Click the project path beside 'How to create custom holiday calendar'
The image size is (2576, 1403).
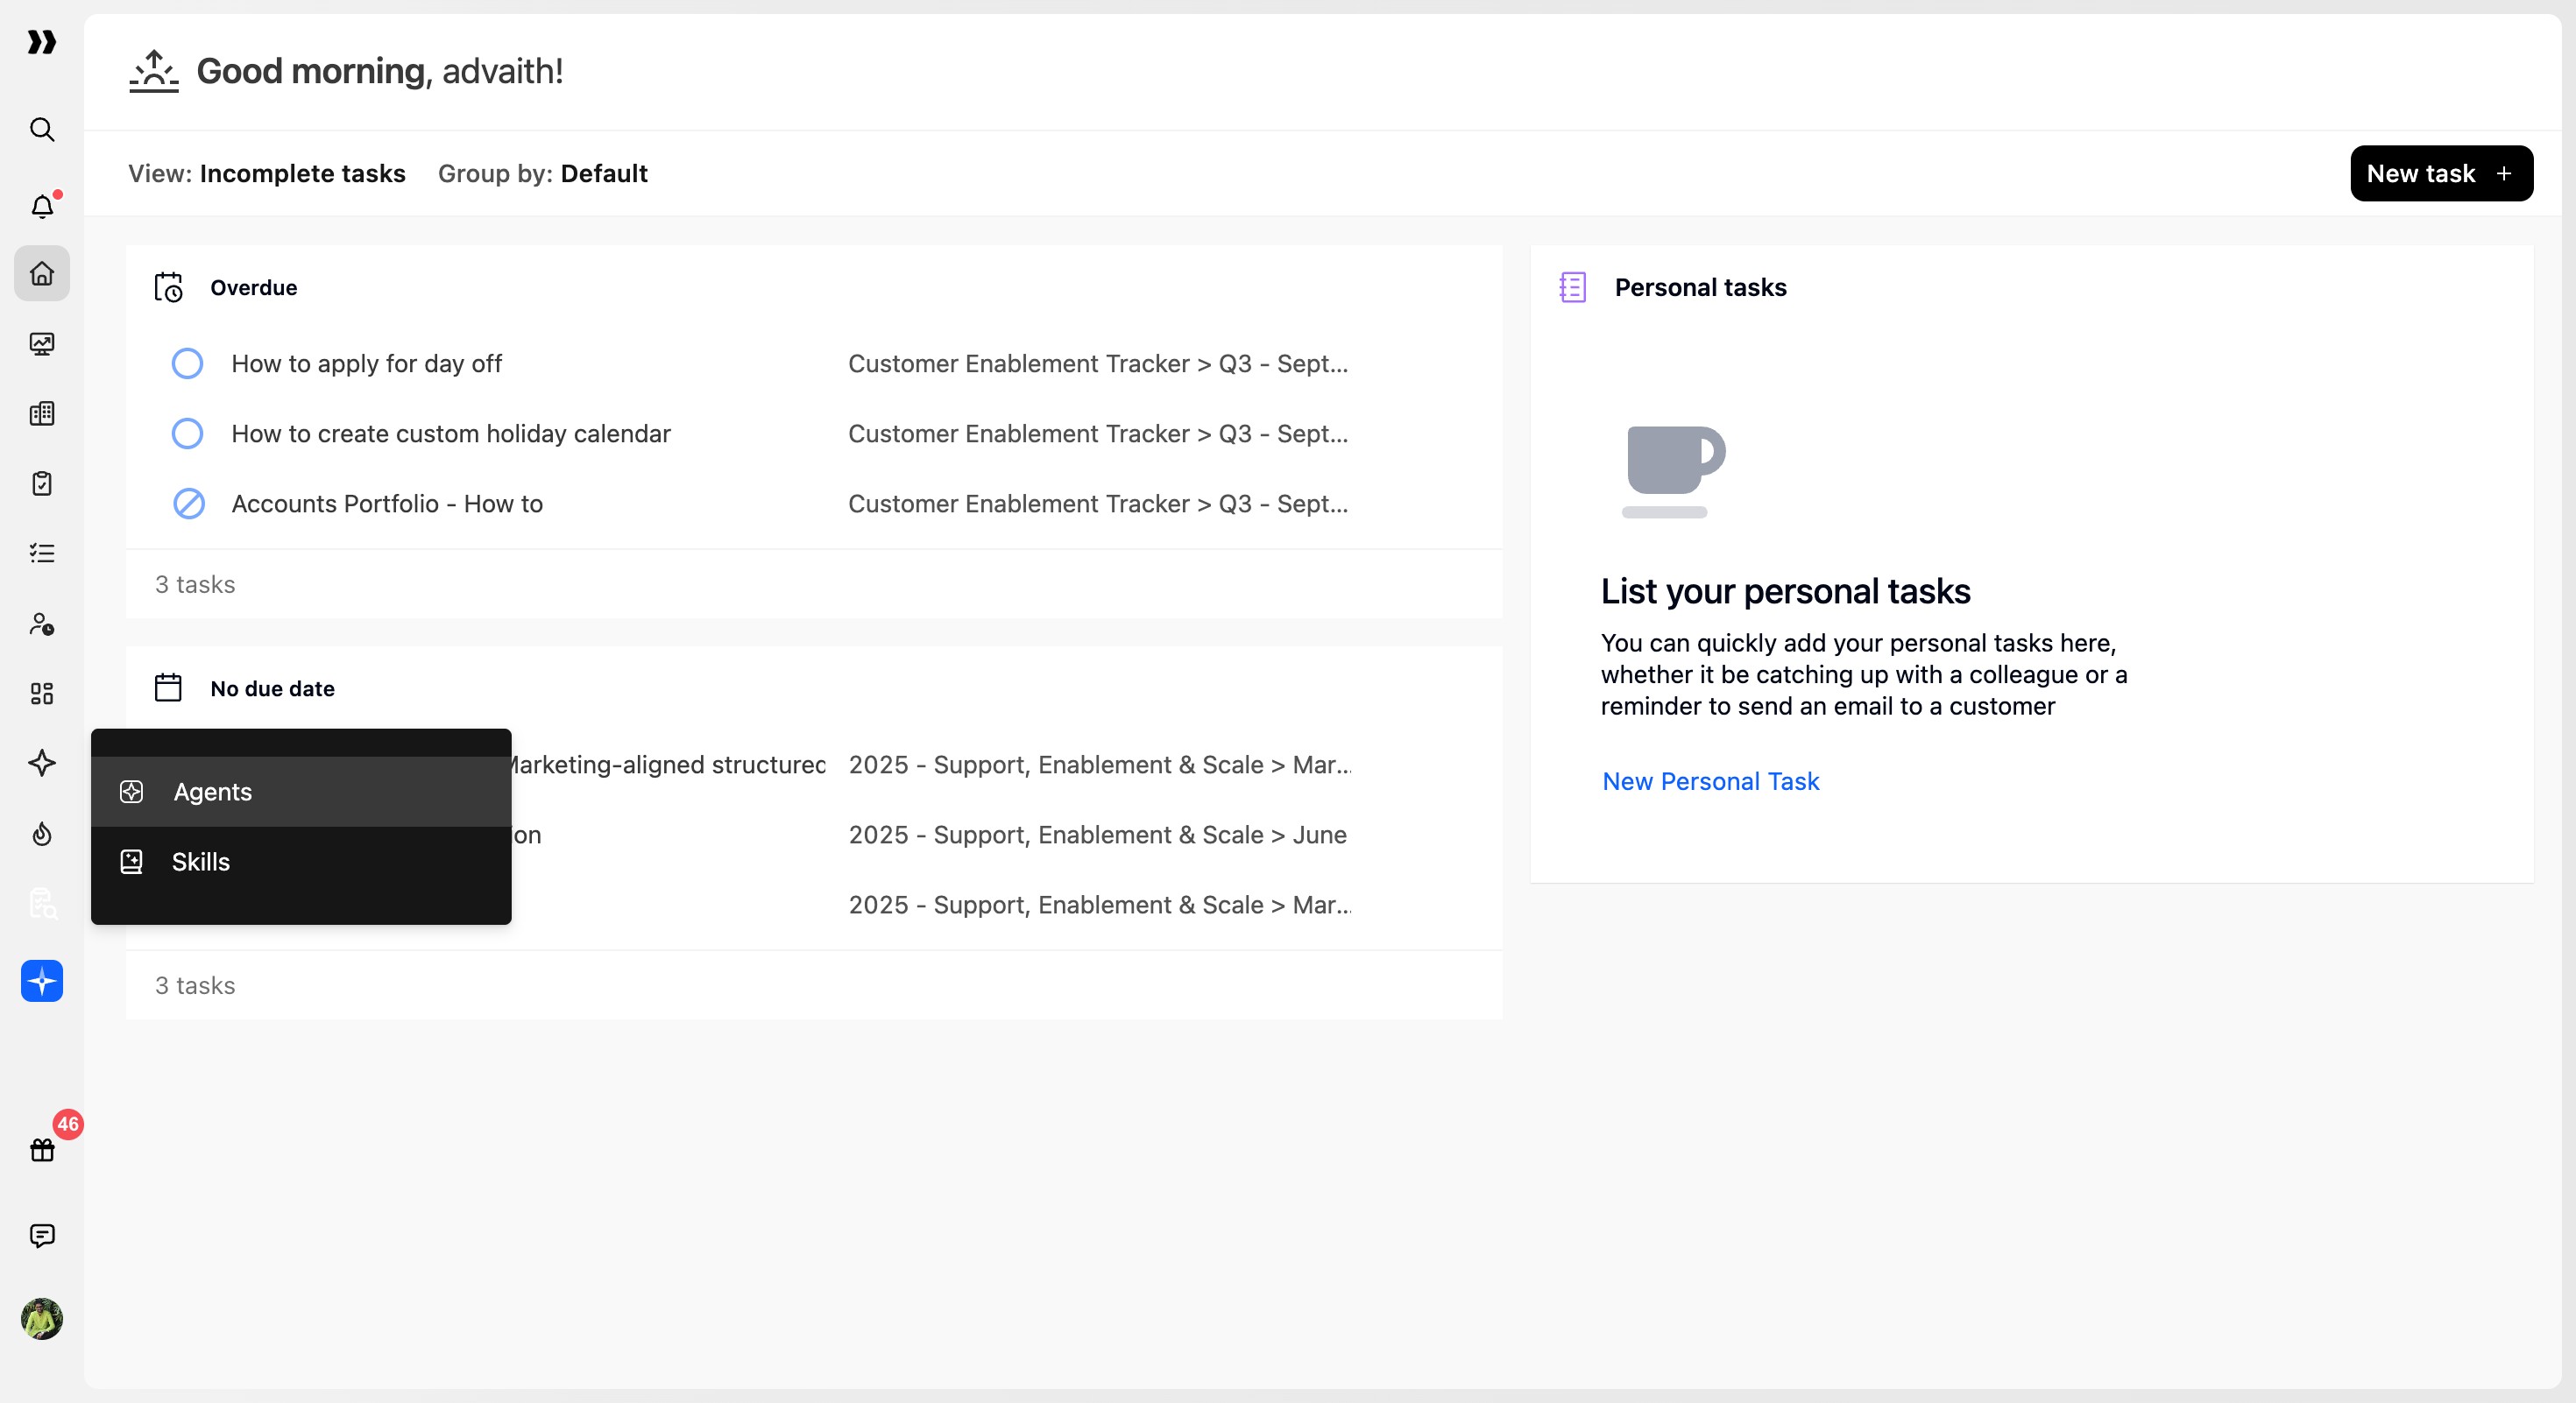tap(1098, 434)
